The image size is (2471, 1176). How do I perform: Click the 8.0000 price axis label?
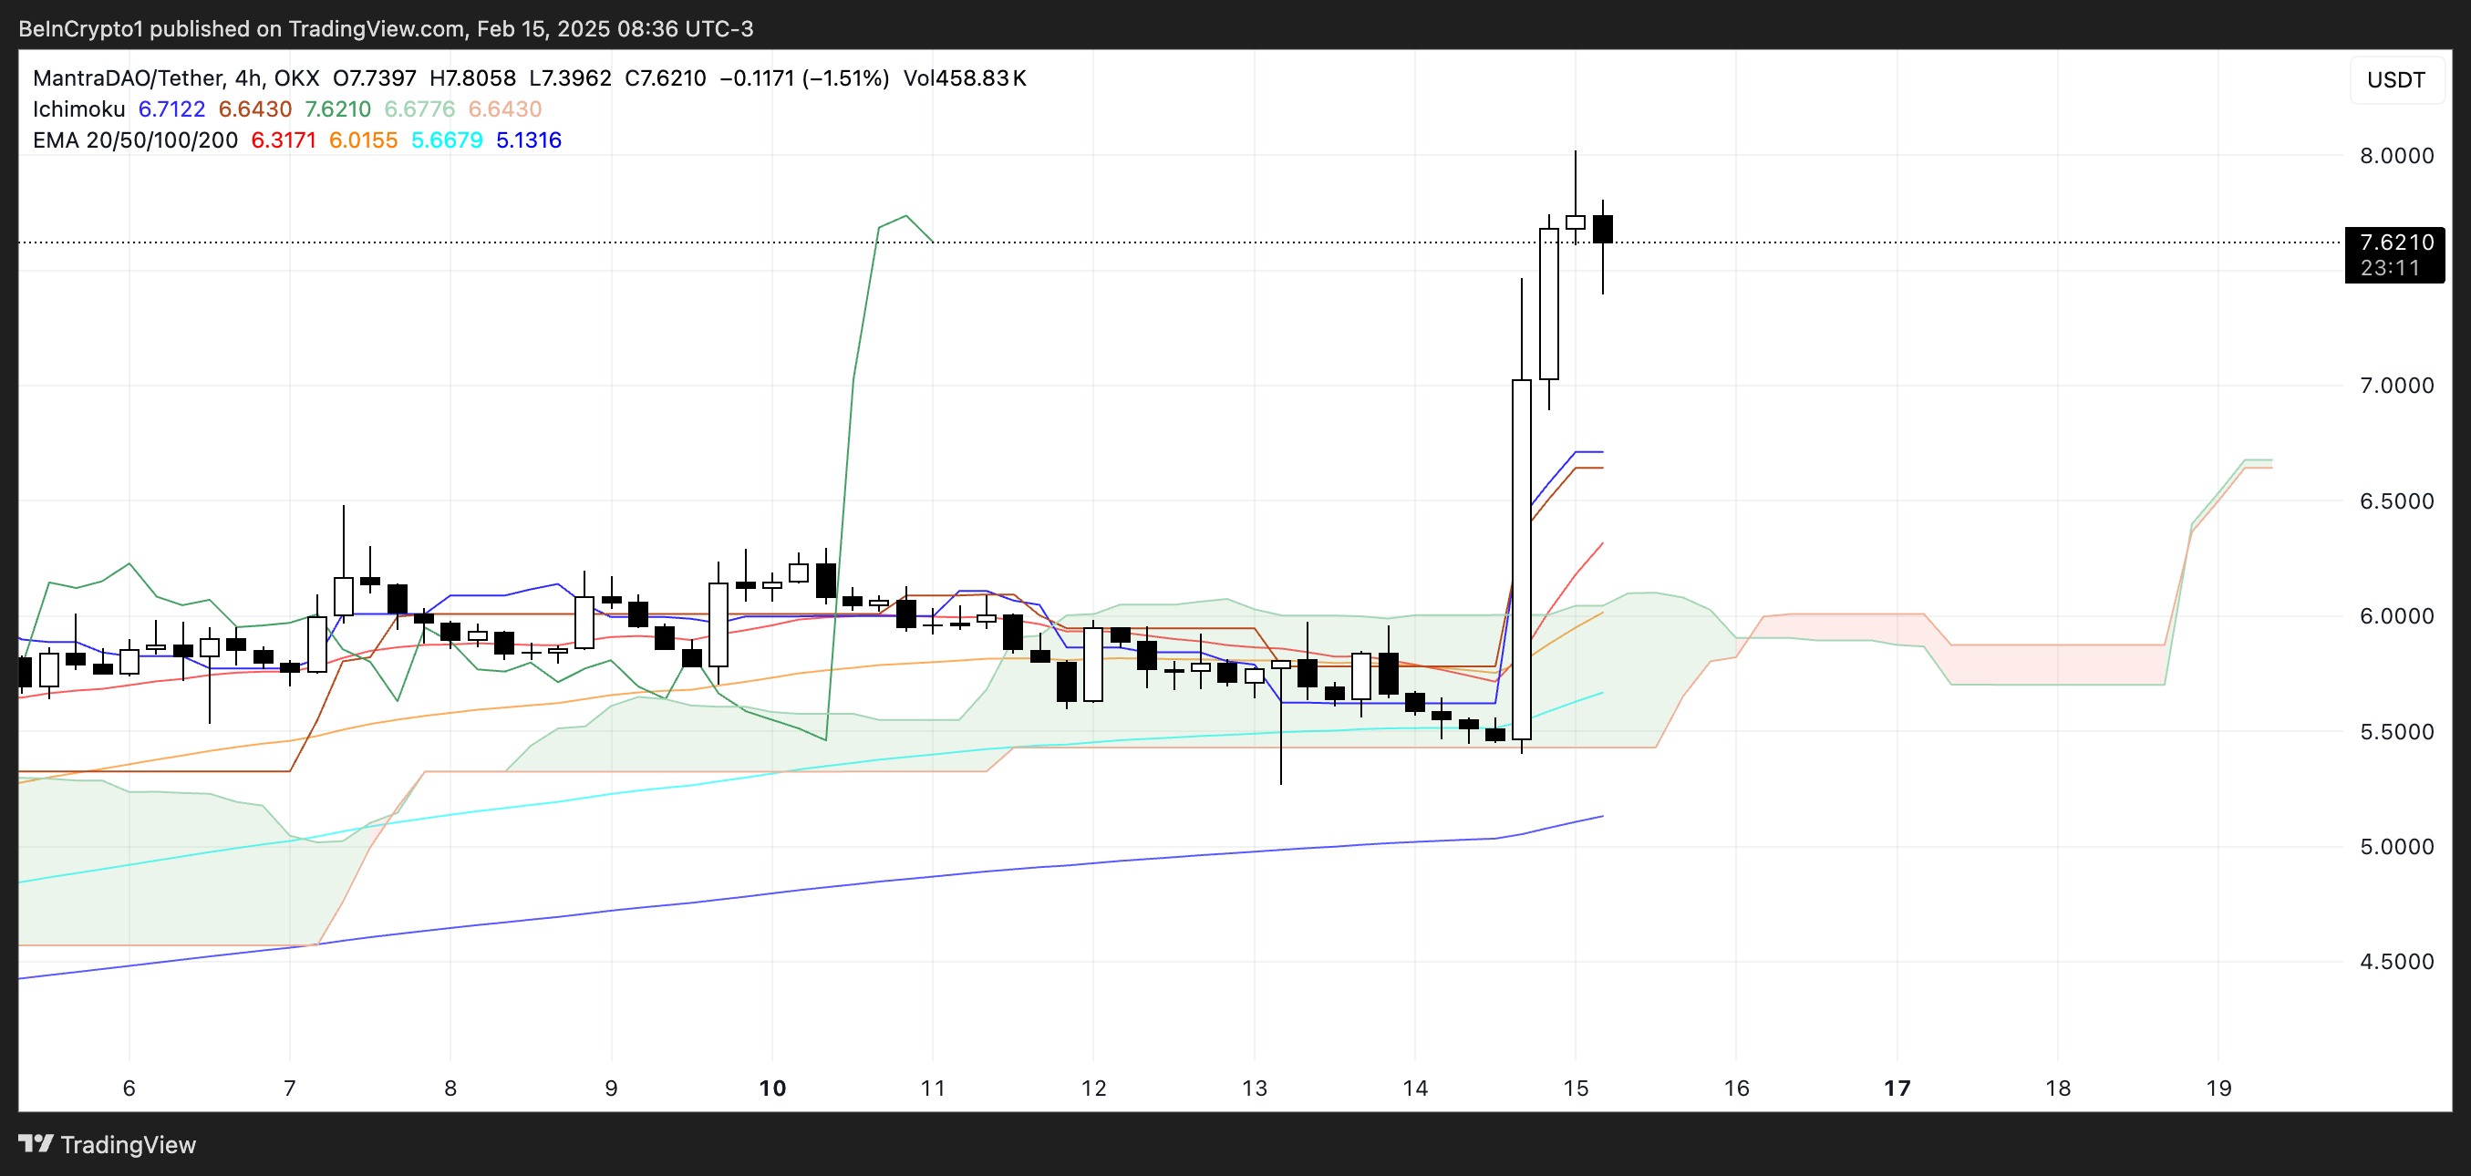coord(2395,155)
